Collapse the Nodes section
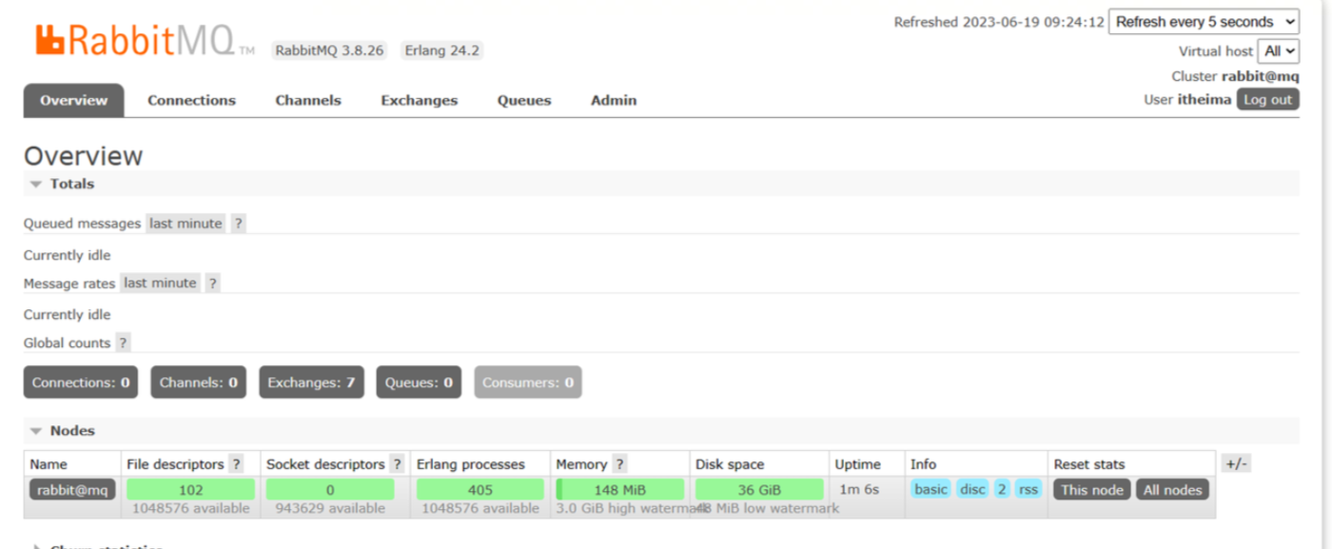Viewport: 1332px width, 549px height. pos(36,431)
